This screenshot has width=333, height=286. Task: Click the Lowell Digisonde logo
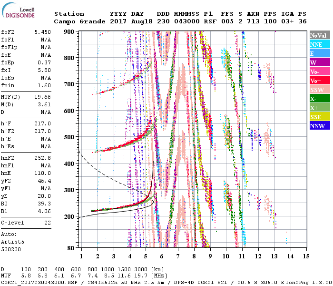coord(18,10)
